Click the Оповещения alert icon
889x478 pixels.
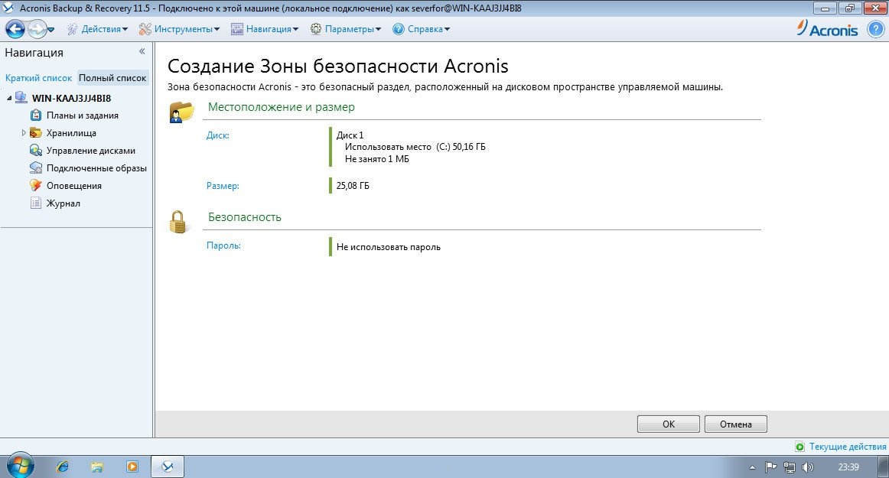click(36, 185)
